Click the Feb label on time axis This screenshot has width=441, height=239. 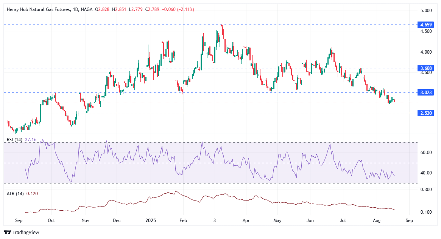(183, 220)
